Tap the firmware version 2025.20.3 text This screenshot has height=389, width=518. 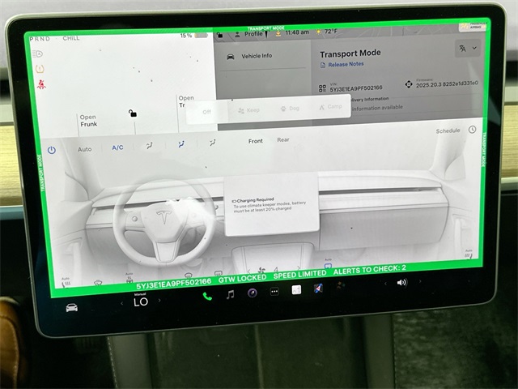(447, 84)
